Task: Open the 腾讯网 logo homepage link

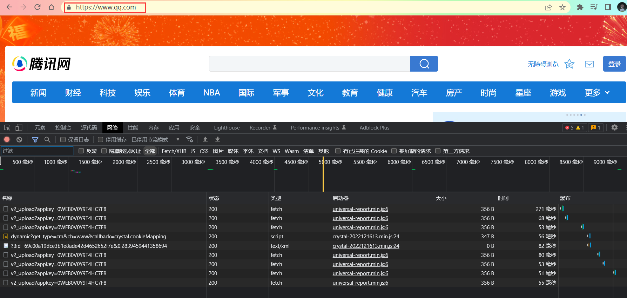Action: tap(42, 64)
